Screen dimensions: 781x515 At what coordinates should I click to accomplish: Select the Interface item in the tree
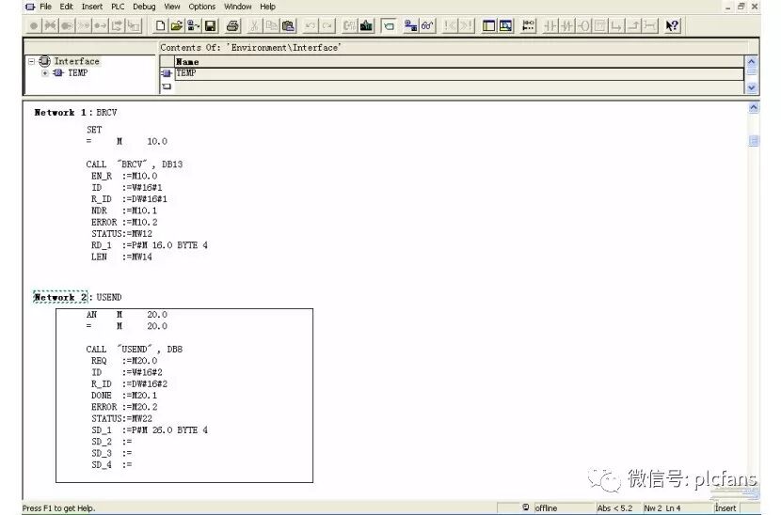pyautogui.click(x=77, y=61)
